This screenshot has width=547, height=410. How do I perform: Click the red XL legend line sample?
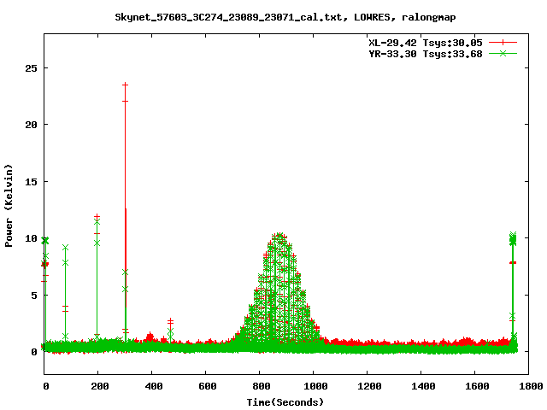[x=503, y=42]
